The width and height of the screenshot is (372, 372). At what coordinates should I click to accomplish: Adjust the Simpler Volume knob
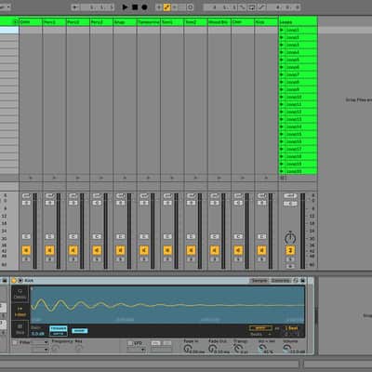point(286,349)
